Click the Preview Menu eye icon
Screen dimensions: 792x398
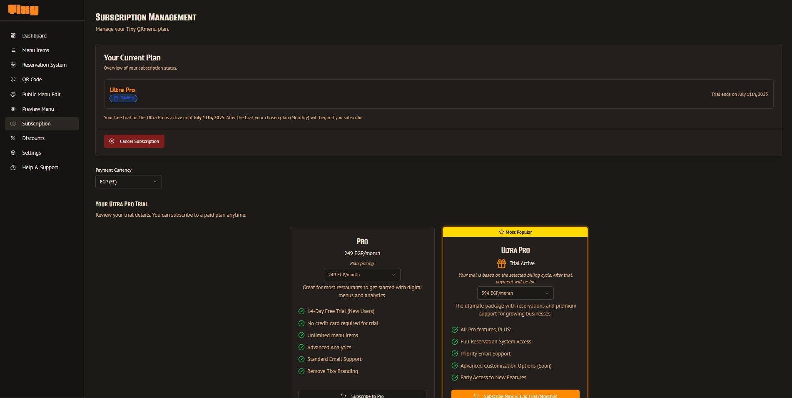[13, 109]
